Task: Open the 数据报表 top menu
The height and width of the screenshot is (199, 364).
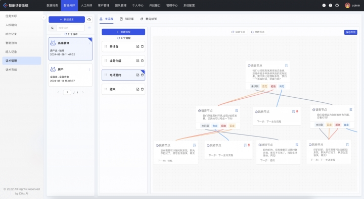Action: [52, 6]
